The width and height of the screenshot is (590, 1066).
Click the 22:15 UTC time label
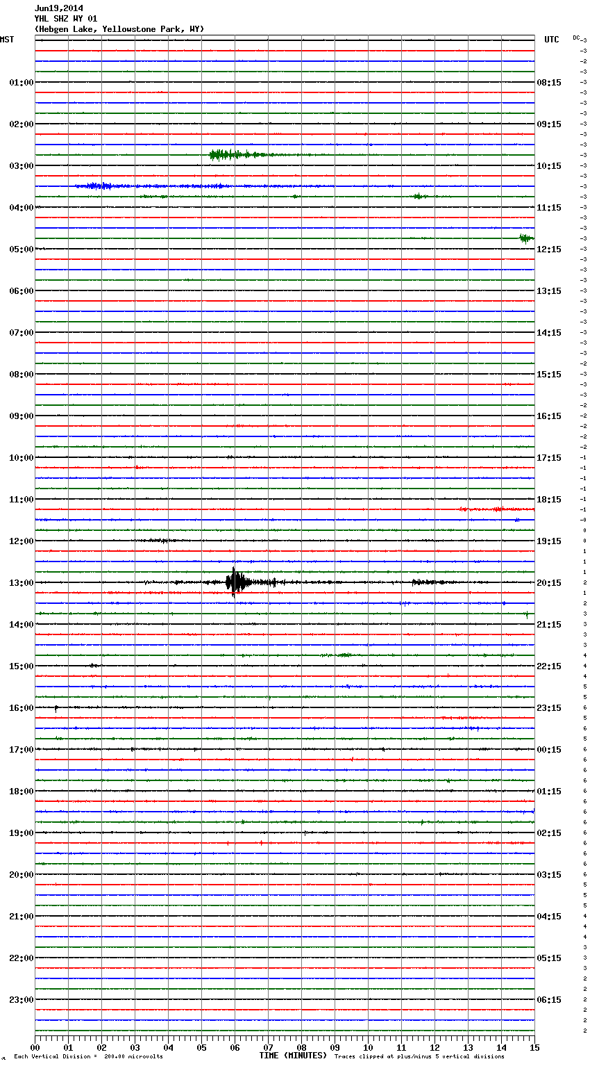tap(549, 666)
